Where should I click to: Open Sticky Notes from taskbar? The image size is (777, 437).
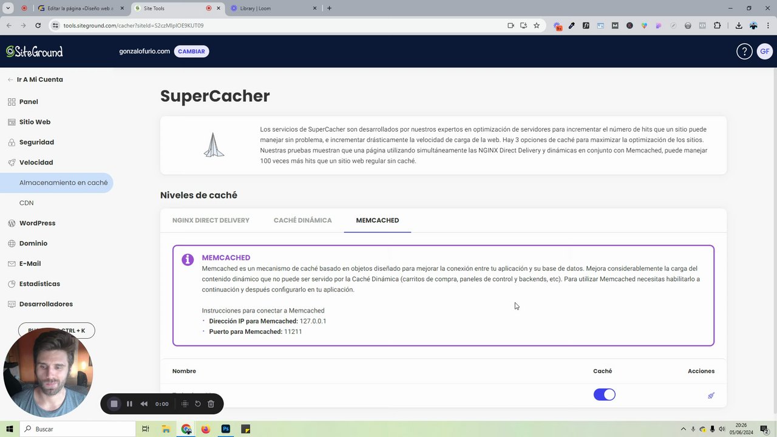point(246,429)
